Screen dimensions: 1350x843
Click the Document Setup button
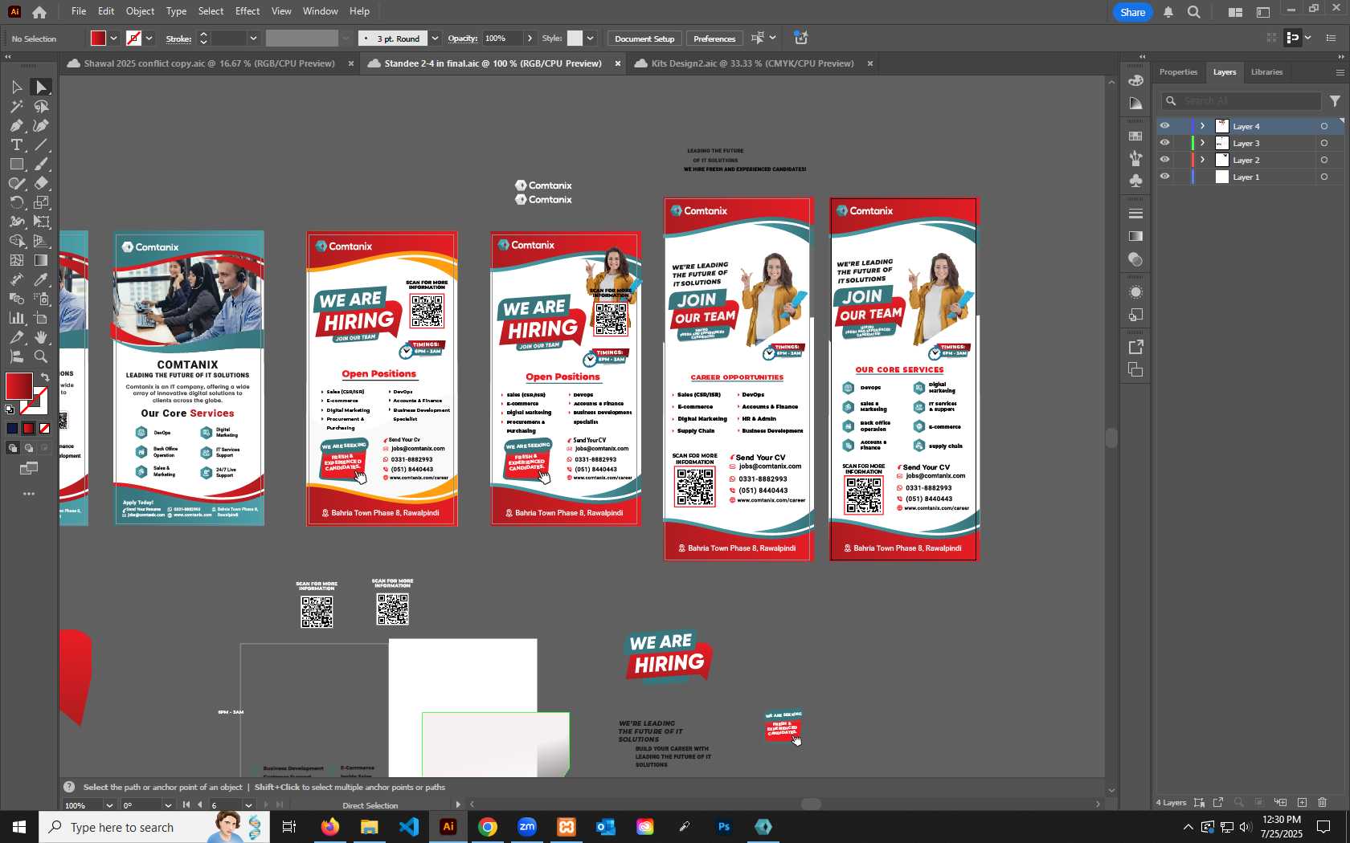[x=644, y=39]
